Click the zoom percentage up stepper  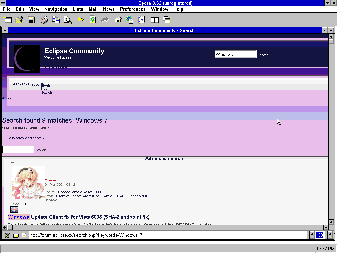pyautogui.click(x=330, y=235)
